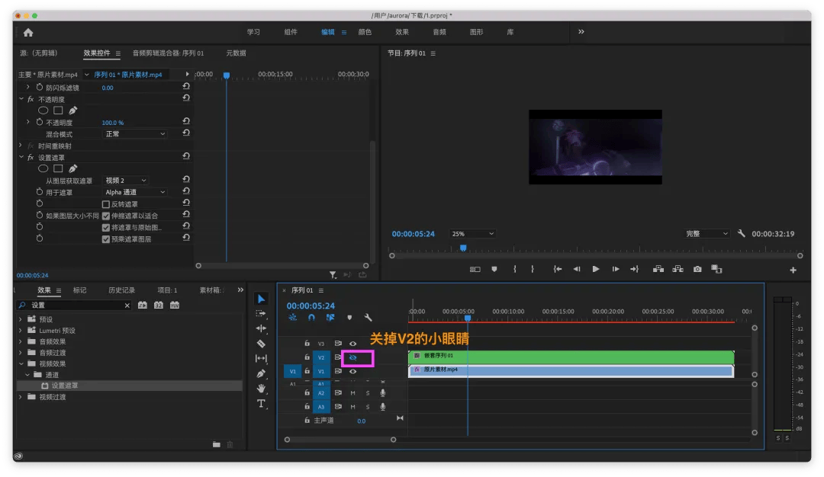Click the 设置 effects search field
Screen dimensions: 824x477
point(75,305)
